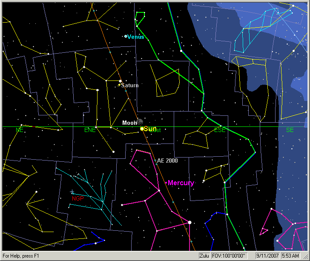310x261 pixels.
Task: Click the ESE horizon direction label
Action: click(220, 130)
